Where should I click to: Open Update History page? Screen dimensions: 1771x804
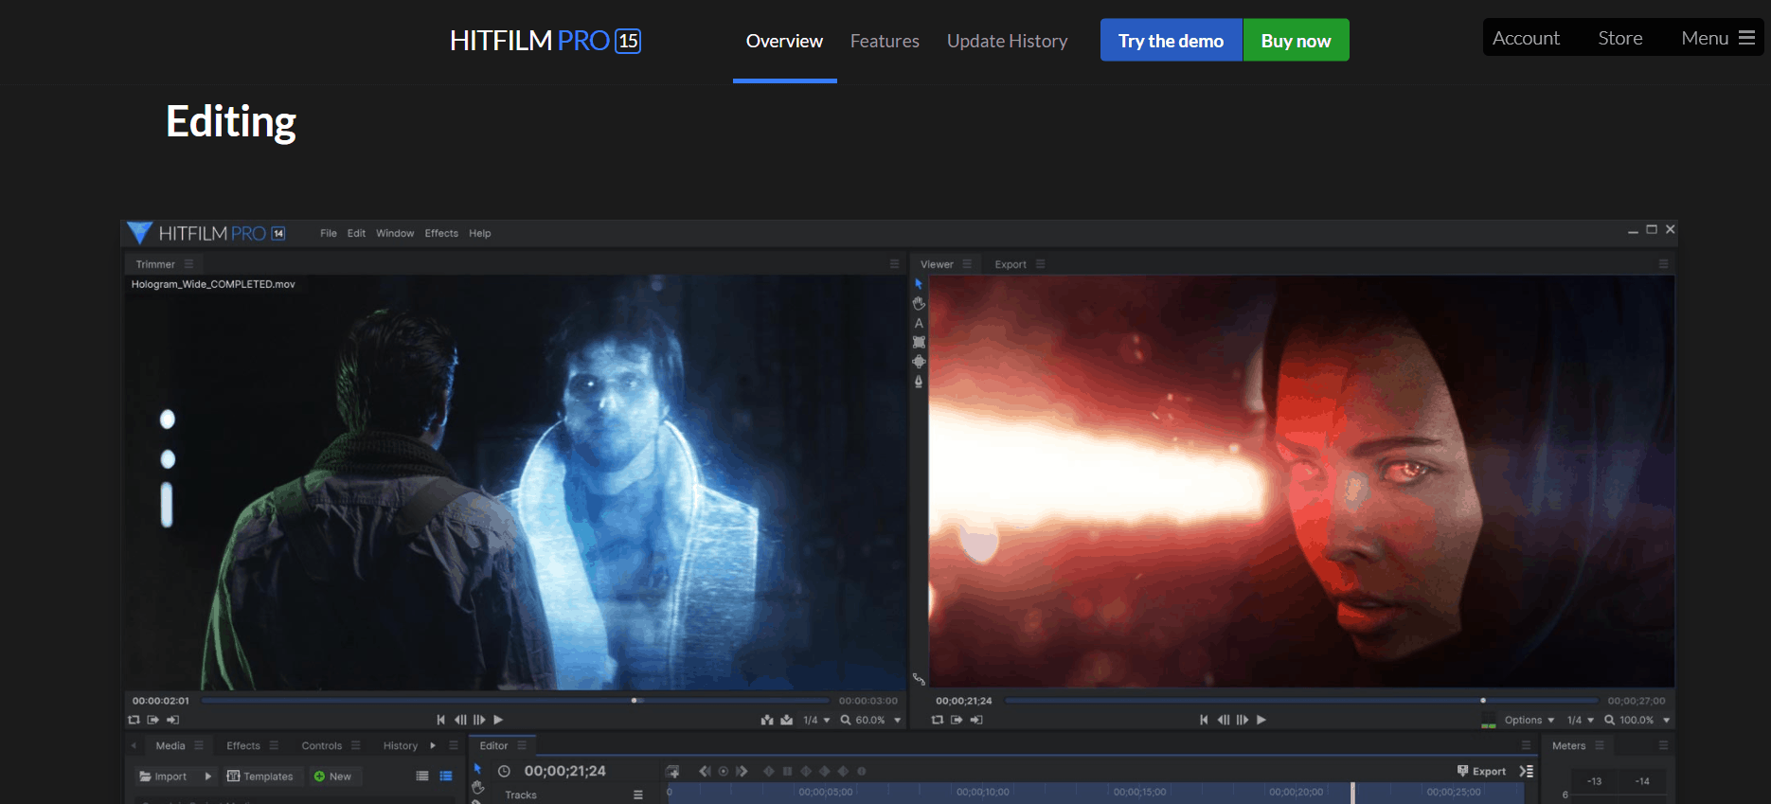coord(1007,41)
